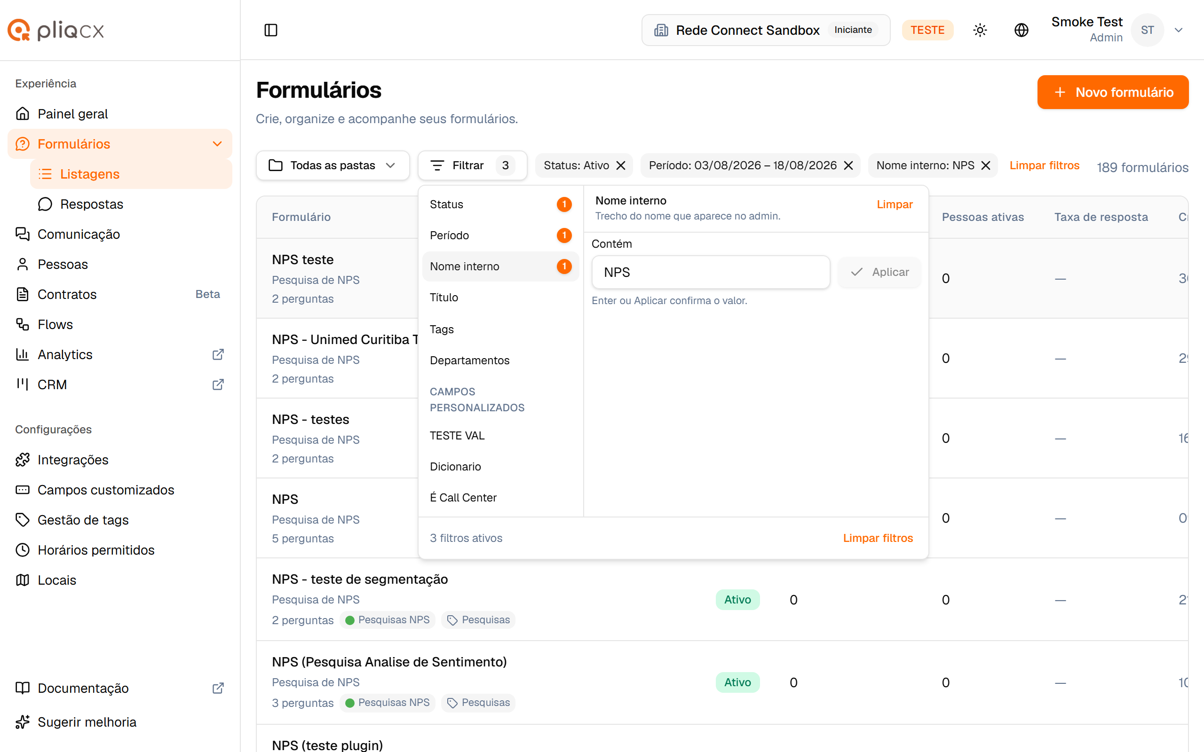Open the Respostas sidebar item
This screenshot has height=752, width=1204.
point(131,204)
